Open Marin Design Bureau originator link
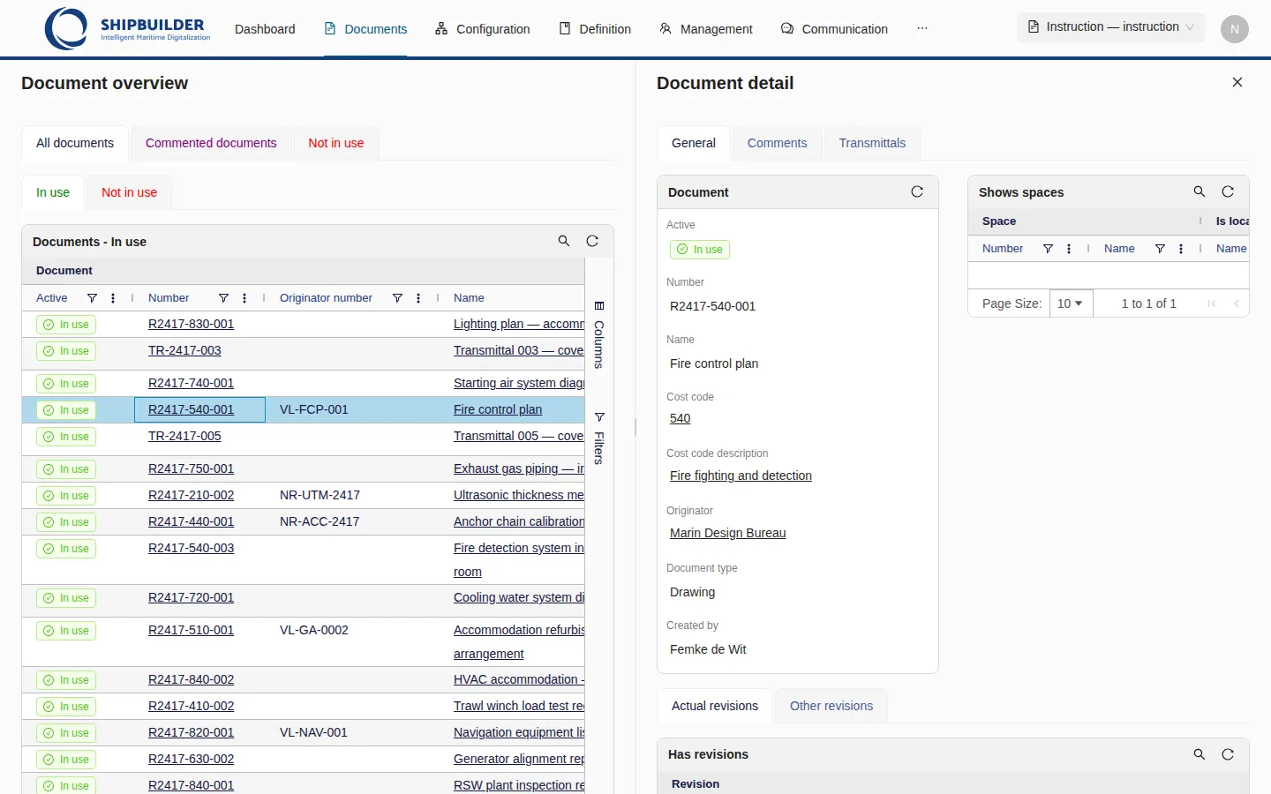 (x=727, y=533)
